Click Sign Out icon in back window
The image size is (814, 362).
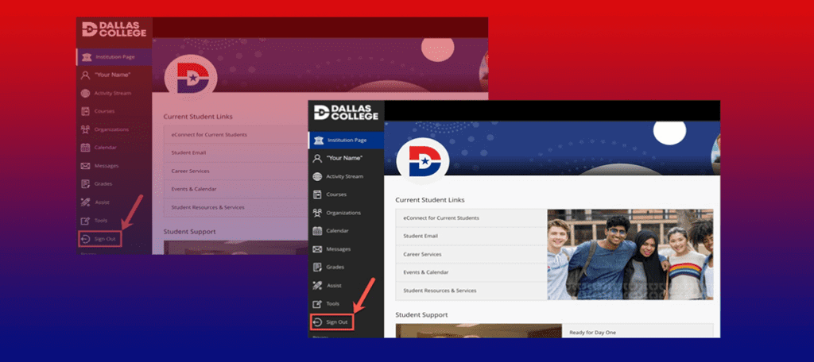pos(86,239)
